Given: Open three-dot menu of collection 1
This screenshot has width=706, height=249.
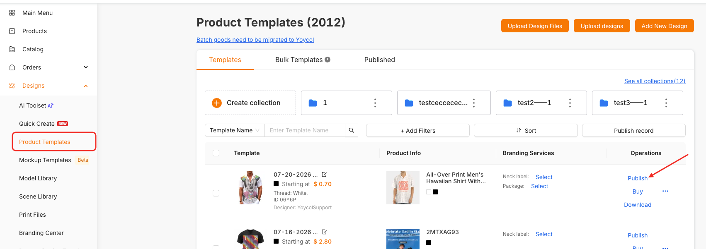Looking at the screenshot, I should (375, 103).
